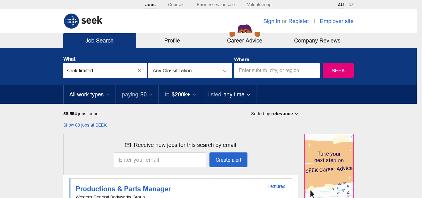Switch to the Profile tab
The width and height of the screenshot is (422, 198).
[x=172, y=41]
